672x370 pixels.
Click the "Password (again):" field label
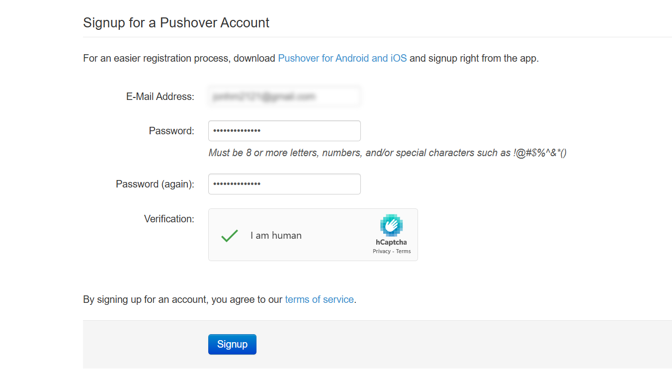point(155,184)
